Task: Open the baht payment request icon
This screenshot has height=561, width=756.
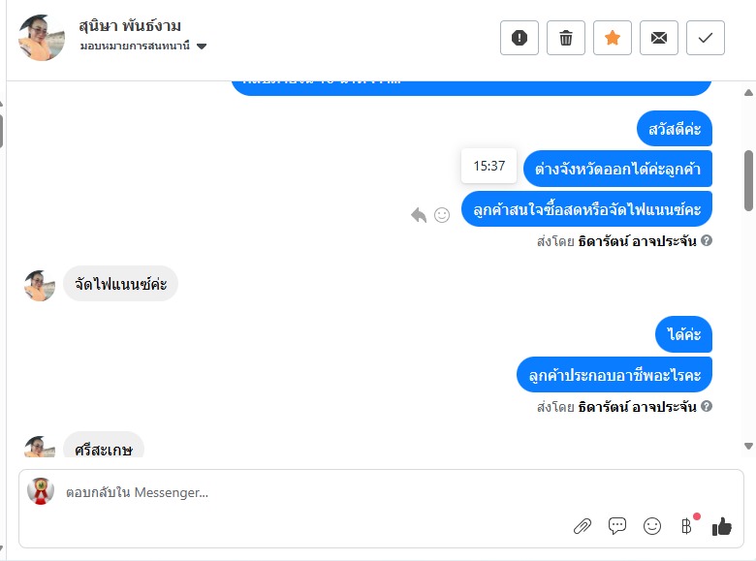Action: click(x=686, y=526)
